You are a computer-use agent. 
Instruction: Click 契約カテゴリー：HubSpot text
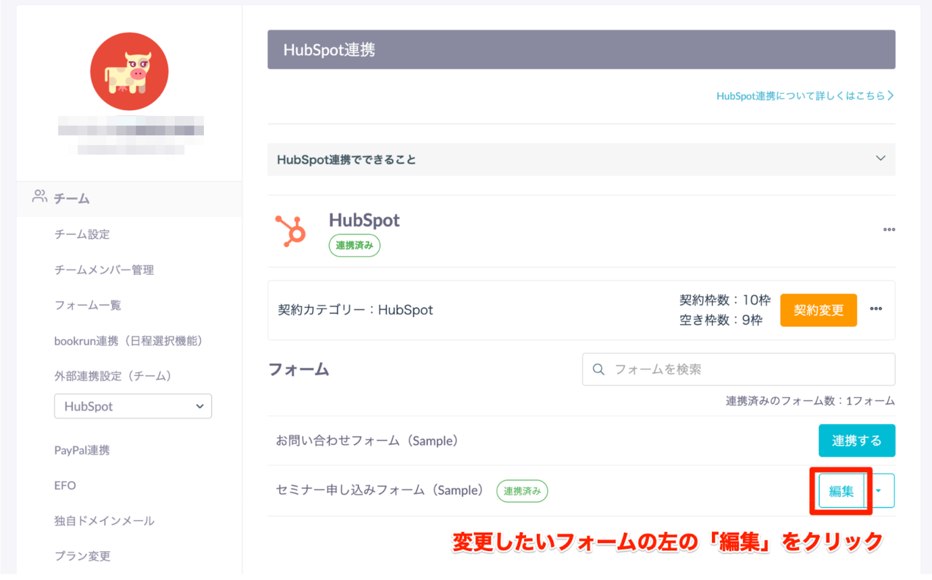355,310
